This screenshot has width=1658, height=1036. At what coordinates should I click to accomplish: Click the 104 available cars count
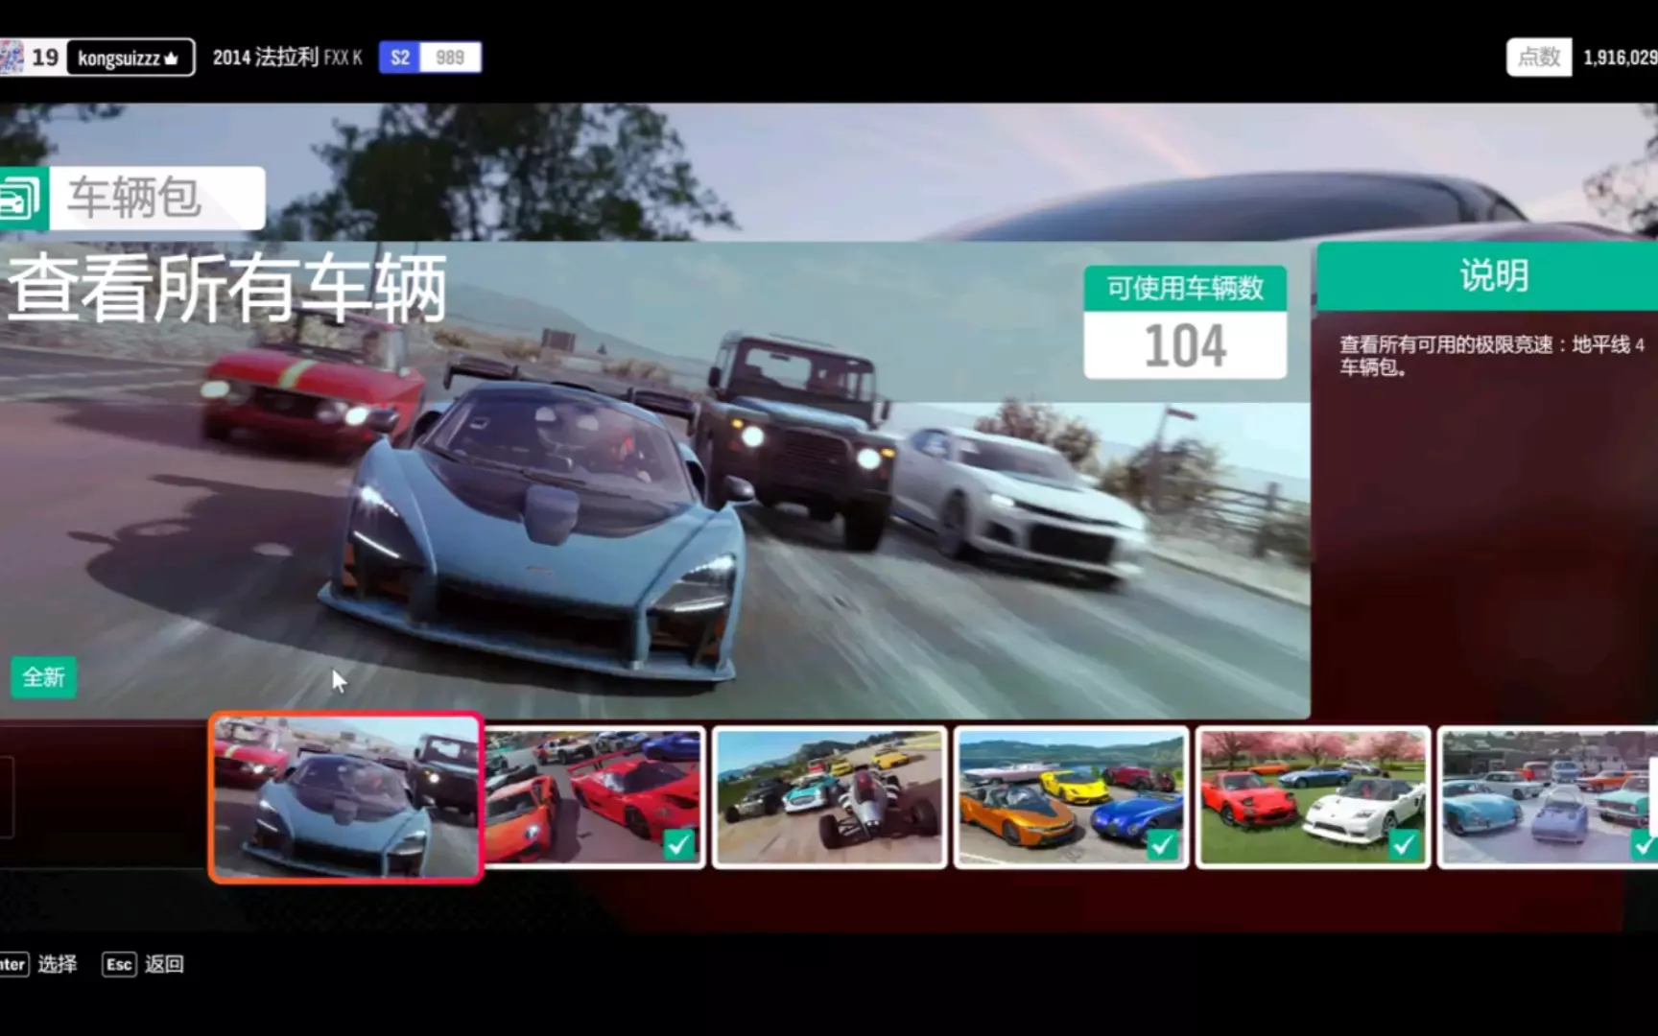(x=1185, y=345)
